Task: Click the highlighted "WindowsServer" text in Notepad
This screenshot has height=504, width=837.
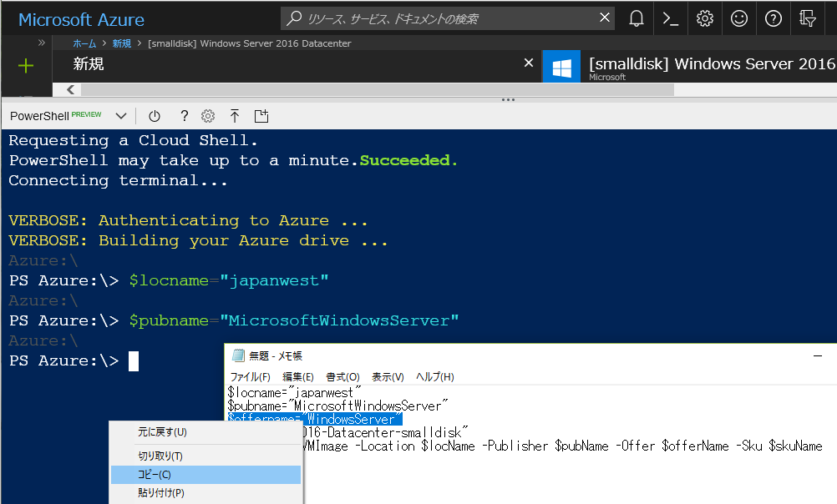Action: coord(353,419)
